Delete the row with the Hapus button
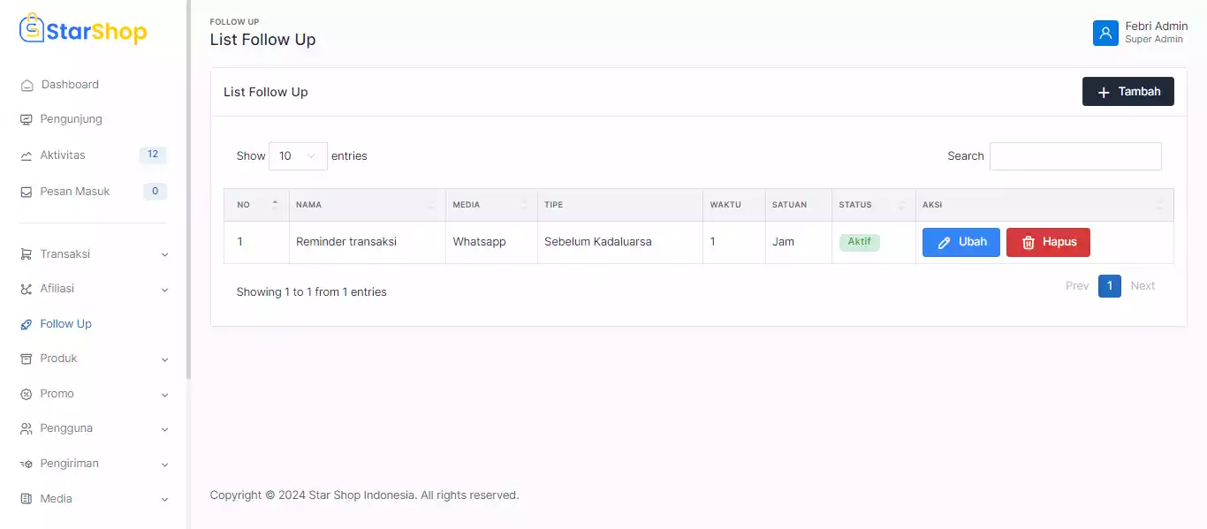The image size is (1207, 529). coord(1048,242)
